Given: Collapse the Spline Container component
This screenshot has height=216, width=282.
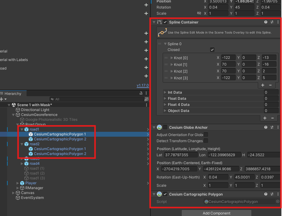Looking at the screenshot, I should coord(154,22).
